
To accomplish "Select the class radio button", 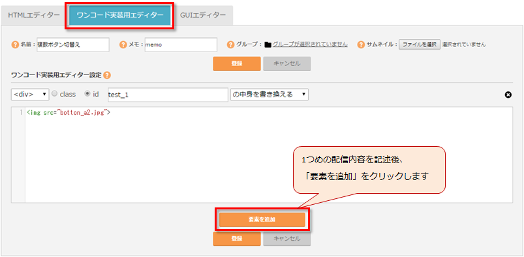I will tap(55, 94).
